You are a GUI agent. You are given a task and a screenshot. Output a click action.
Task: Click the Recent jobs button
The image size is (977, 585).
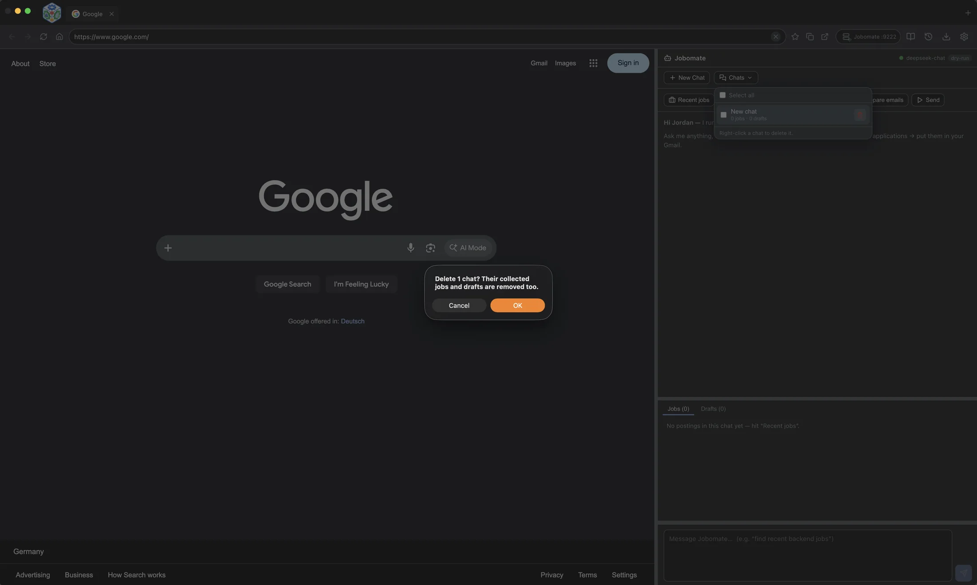pyautogui.click(x=689, y=100)
